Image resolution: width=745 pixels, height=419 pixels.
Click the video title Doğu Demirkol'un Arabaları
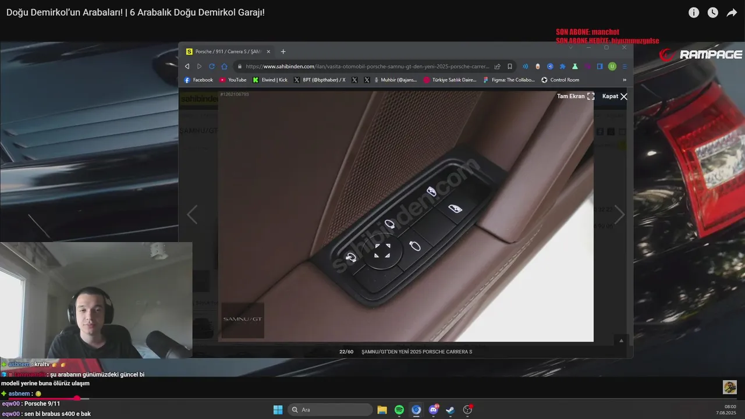coord(136,12)
